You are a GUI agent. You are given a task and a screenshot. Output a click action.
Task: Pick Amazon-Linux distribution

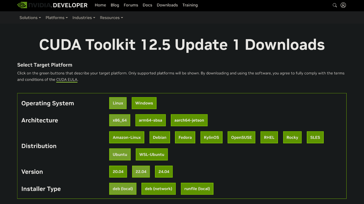[x=127, y=137]
